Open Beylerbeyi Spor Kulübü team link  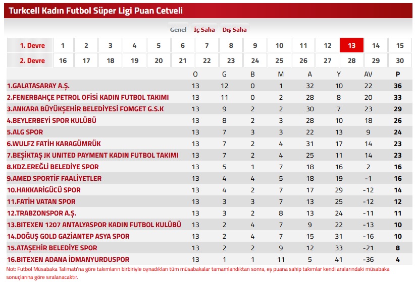tap(51, 120)
